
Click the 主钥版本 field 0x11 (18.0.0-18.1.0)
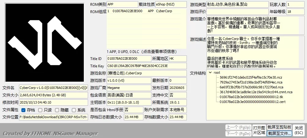129,102
